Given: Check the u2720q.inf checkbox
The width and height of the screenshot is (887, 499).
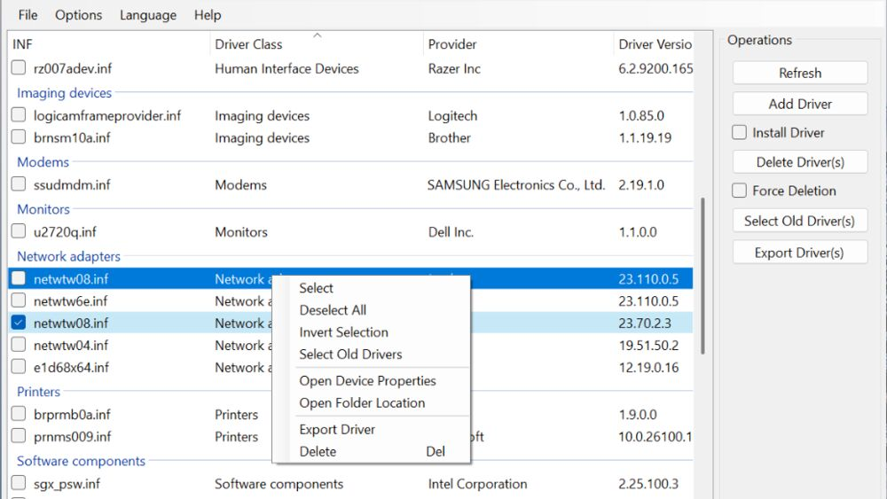Looking at the screenshot, I should coord(19,231).
